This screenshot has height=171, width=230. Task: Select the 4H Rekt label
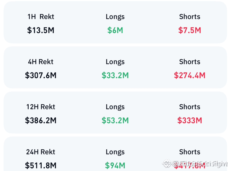(x=41, y=62)
